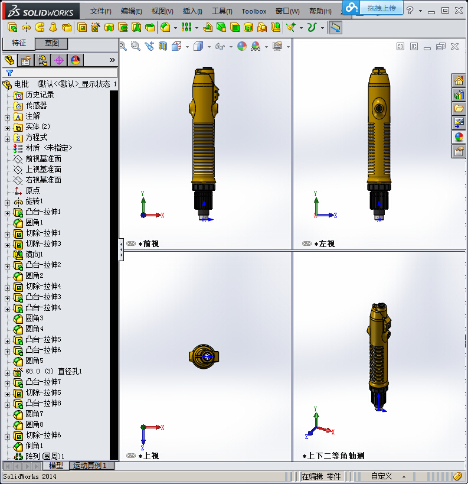Select the Lofted Cut tool
The height and width of the screenshot is (484, 468).
pyautogui.click(x=136, y=27)
